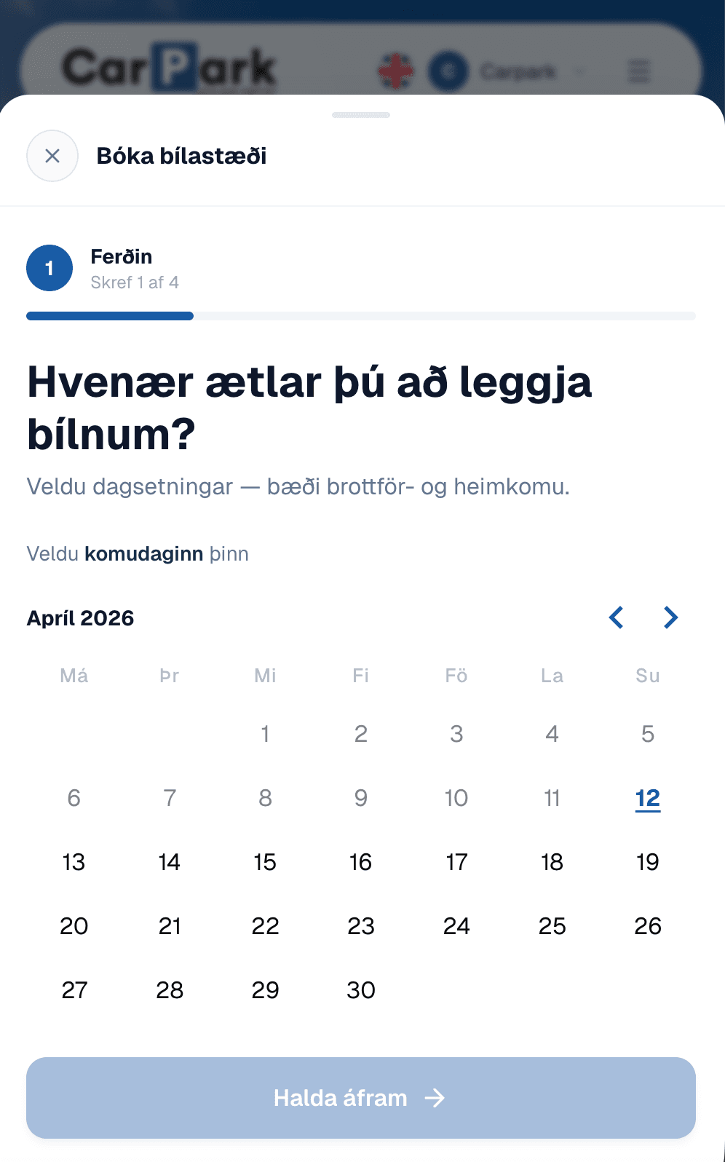Open the Carpark dropdown in the header
The height and width of the screenshot is (1162, 725).
coord(529,71)
